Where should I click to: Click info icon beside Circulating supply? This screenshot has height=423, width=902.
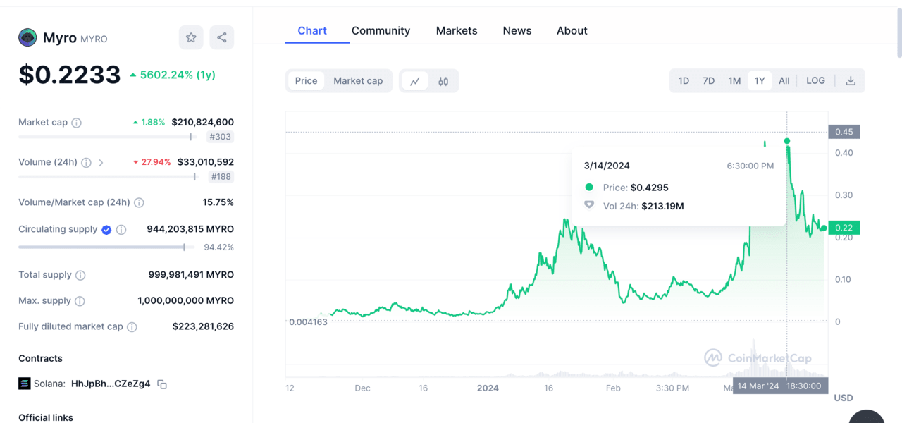121,230
